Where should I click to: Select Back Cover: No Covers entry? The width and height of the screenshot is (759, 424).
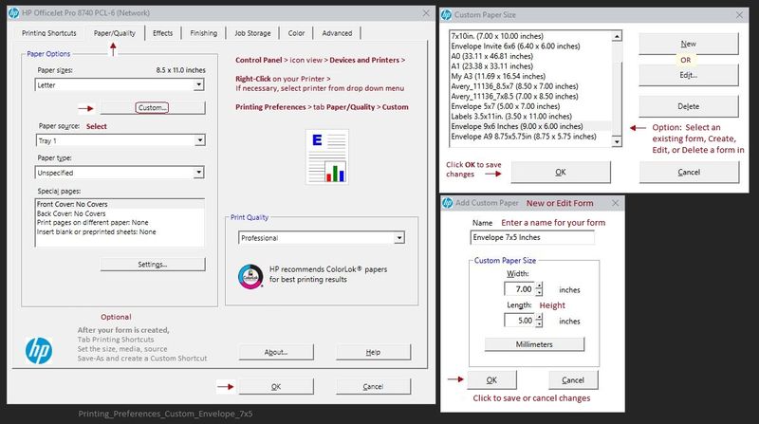pos(120,213)
